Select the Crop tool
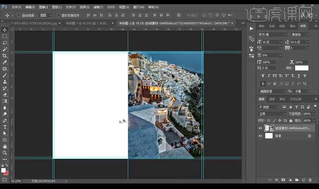The height and width of the screenshot is (189, 319). pos(5,56)
